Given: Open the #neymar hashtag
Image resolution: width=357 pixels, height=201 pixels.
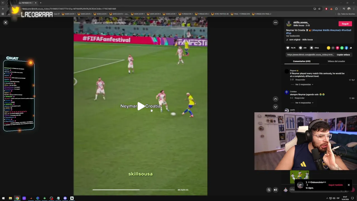Looking at the screenshot, I should click(317, 30).
